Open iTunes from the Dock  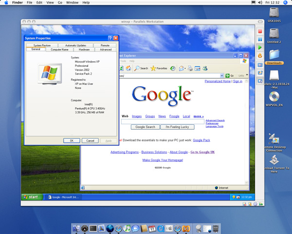[127, 229]
